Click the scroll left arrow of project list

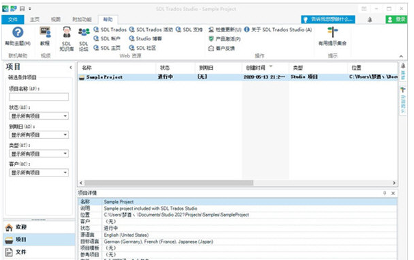[x=81, y=183]
